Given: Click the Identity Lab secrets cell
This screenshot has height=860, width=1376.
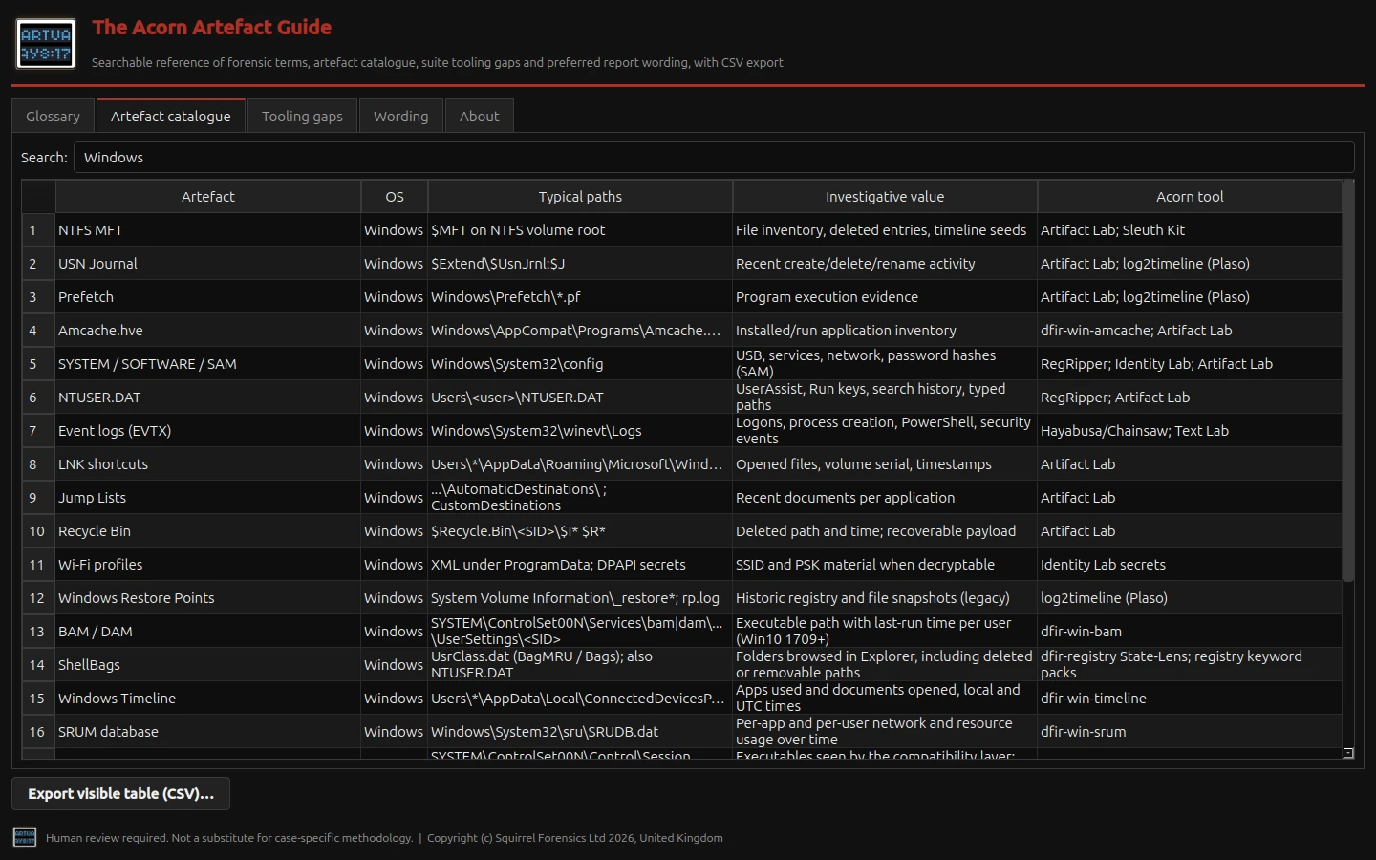Looking at the screenshot, I should tap(1190, 565).
